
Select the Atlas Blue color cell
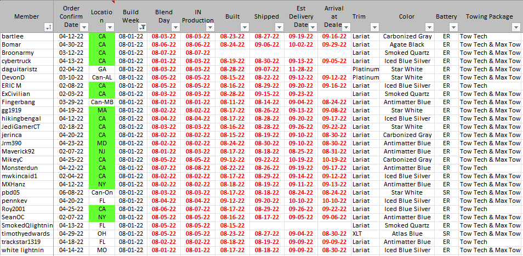click(x=407, y=234)
